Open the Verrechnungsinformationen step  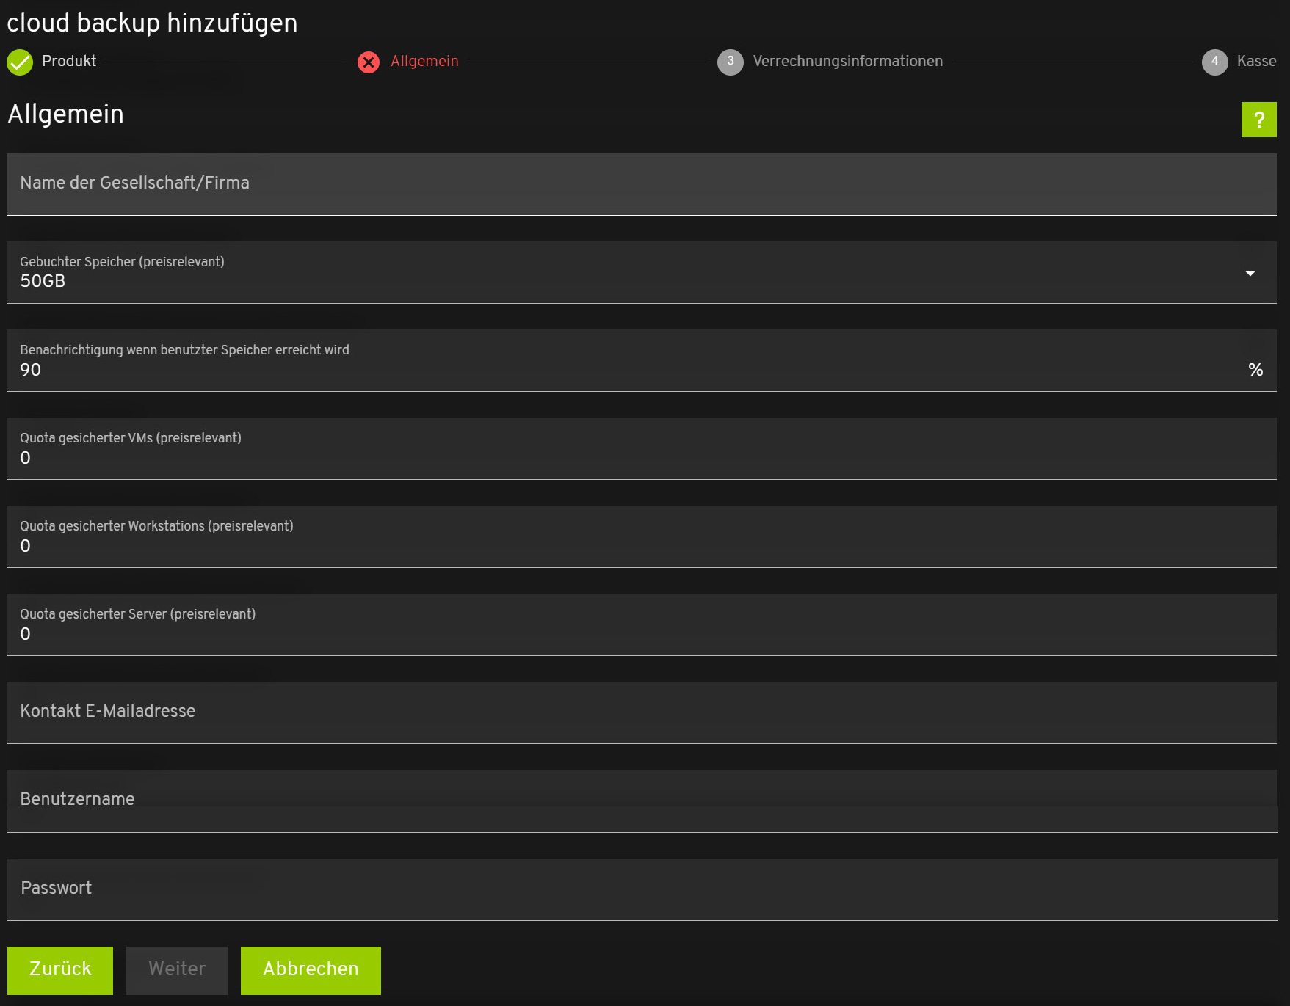click(848, 61)
